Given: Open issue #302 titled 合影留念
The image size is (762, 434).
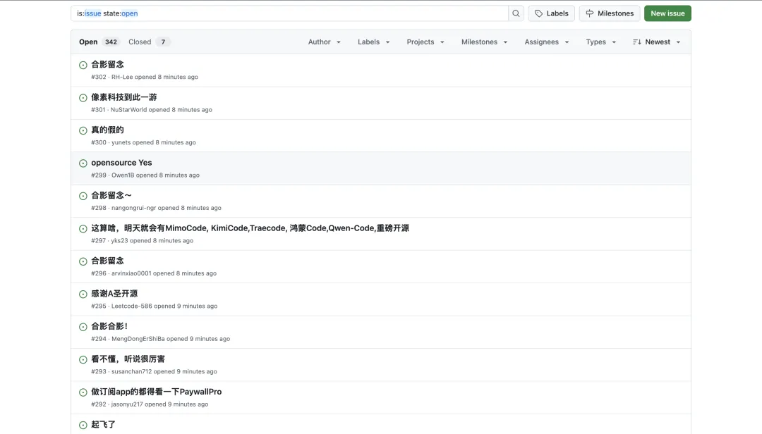Looking at the screenshot, I should (107, 65).
